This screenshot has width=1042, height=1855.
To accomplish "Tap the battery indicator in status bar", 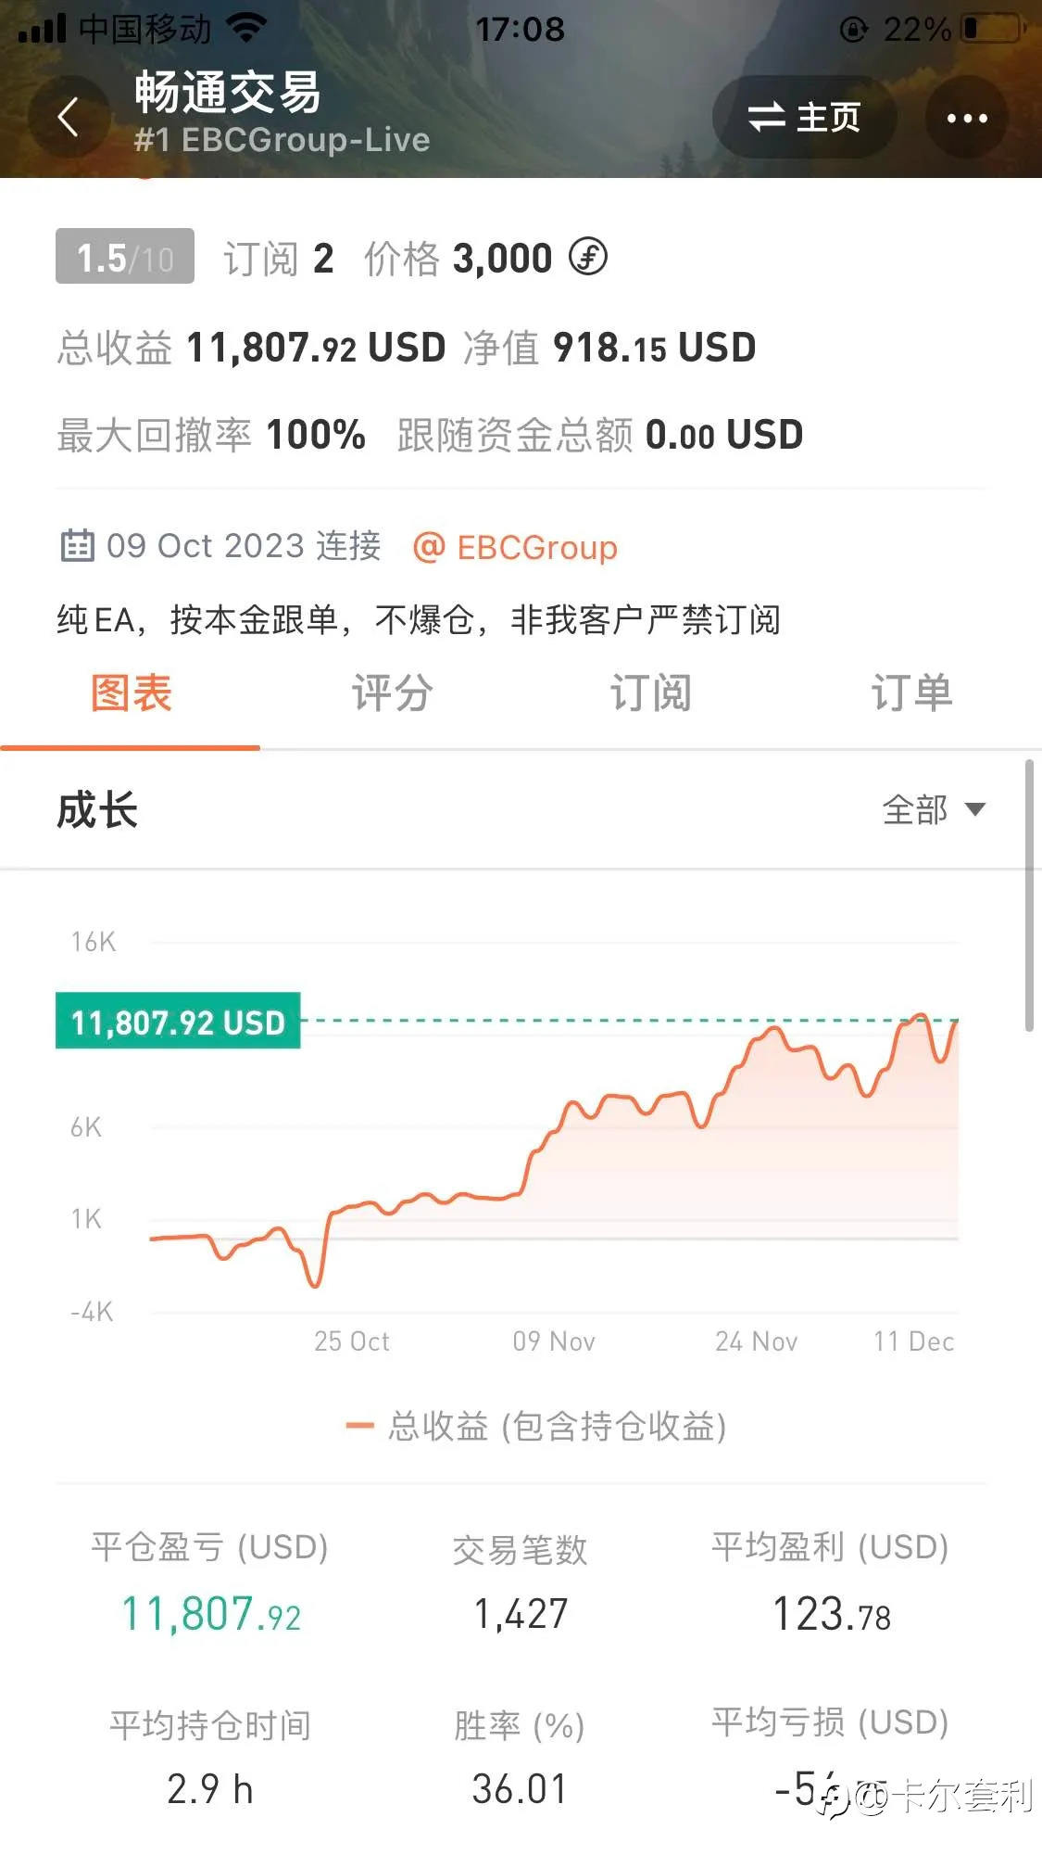I will 993,29.
